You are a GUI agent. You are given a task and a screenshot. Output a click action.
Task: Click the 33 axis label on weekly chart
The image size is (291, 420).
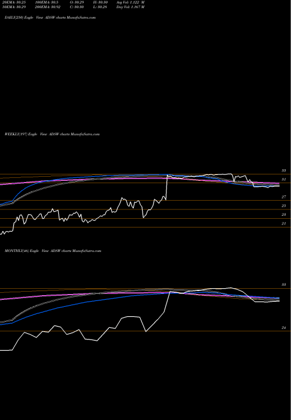point(283,170)
